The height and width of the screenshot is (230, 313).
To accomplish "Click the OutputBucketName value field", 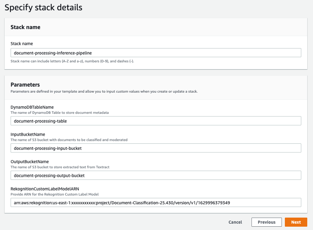I will tap(155, 175).
